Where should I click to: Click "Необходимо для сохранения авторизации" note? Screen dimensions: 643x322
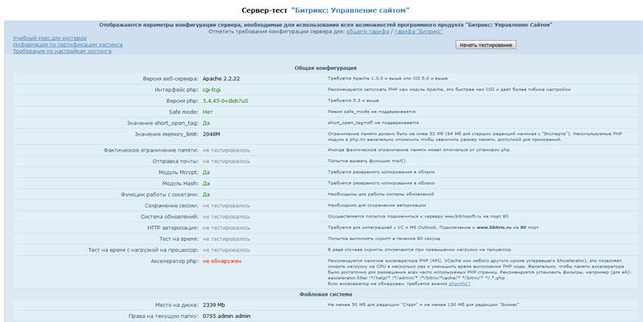pos(377,206)
